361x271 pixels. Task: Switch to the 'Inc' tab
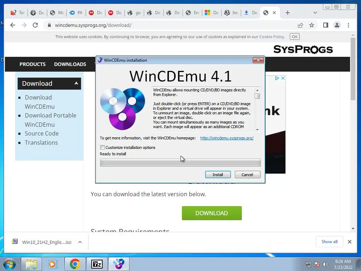[x=231, y=13]
